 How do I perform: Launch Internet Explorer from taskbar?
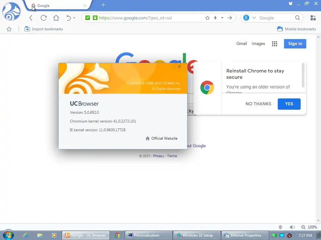[x=25, y=235]
